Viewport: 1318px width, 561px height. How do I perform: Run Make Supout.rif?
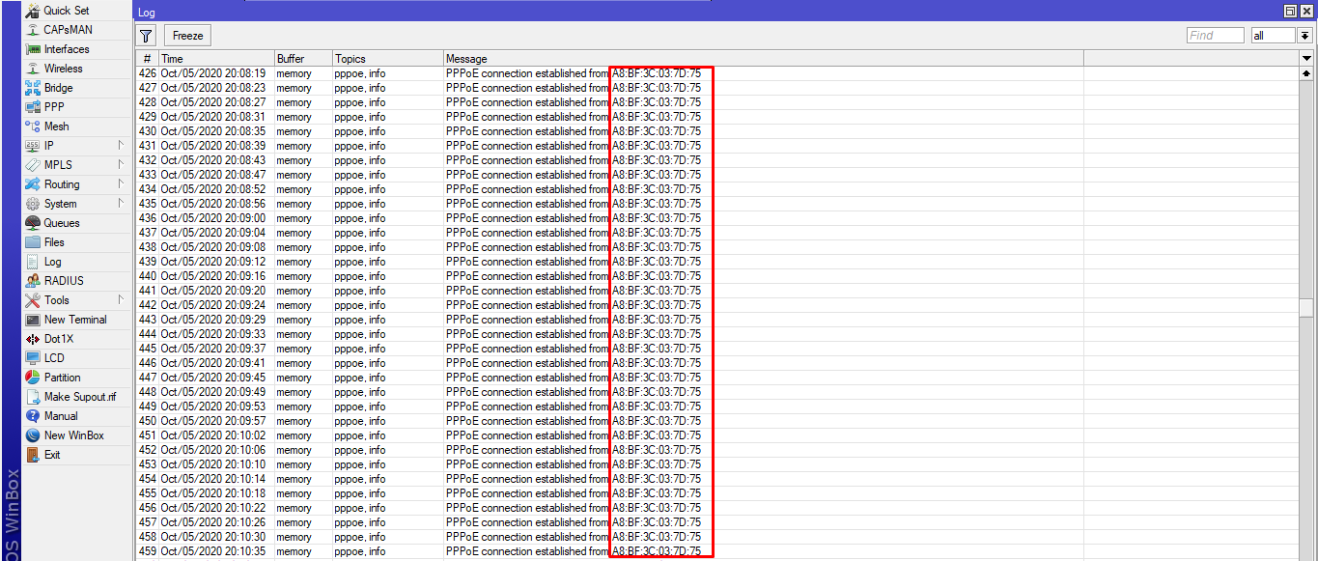coord(60,396)
